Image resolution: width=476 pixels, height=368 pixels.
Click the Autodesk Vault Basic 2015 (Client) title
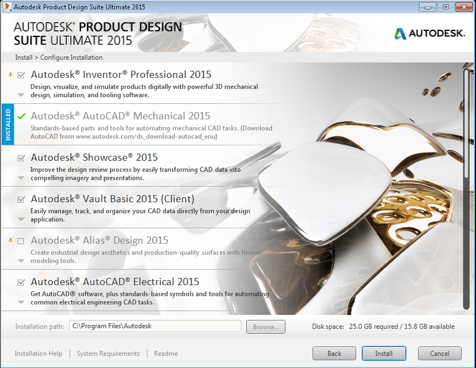click(x=113, y=199)
